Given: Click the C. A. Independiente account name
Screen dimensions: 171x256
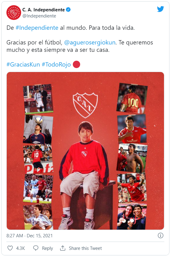Looking at the screenshot, I should coord(43,10).
